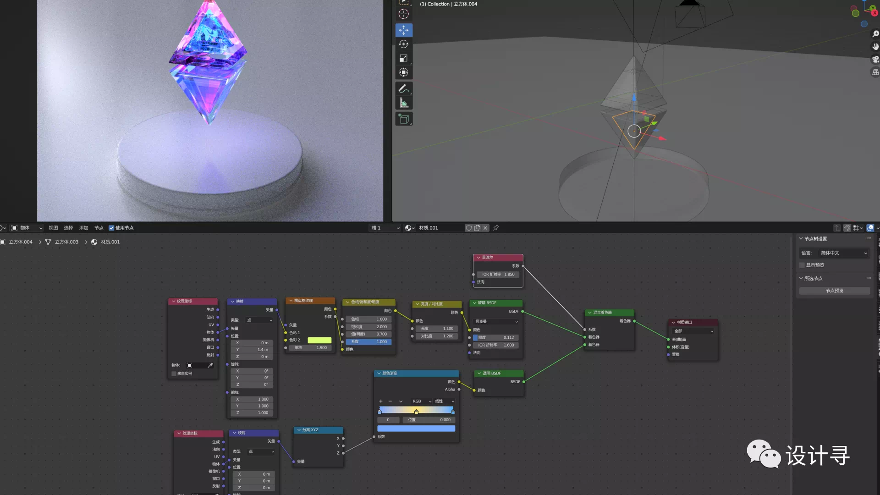This screenshot has height=495, width=880.
Task: Select the Add Cube tool
Action: [x=404, y=119]
